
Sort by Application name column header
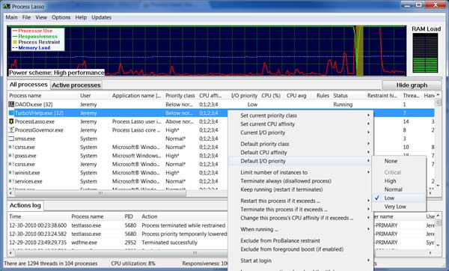pyautogui.click(x=137, y=96)
